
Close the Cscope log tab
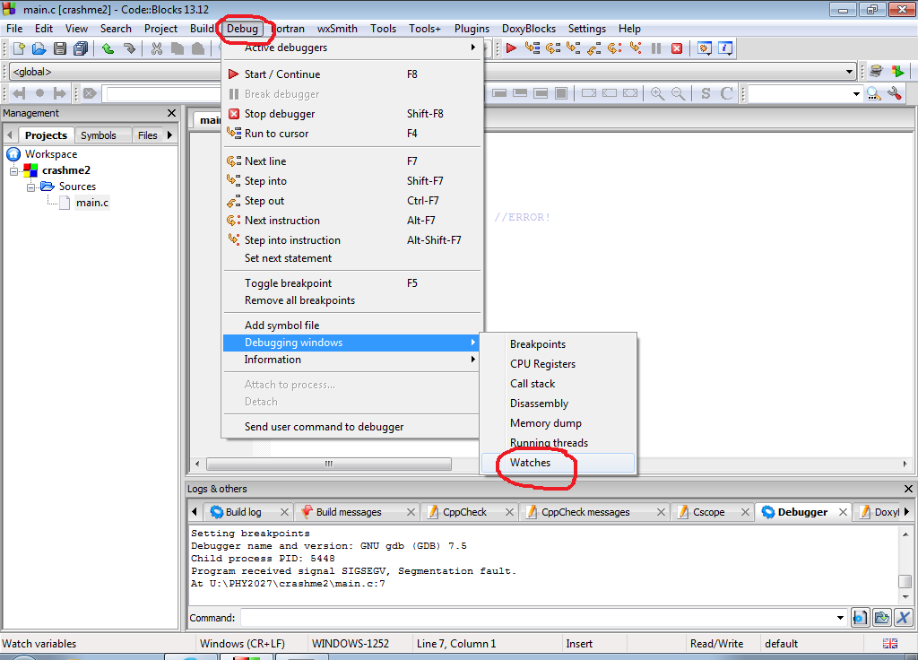tap(745, 512)
